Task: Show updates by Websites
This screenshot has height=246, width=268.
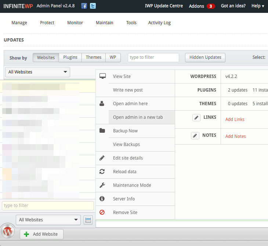Action: point(46,57)
